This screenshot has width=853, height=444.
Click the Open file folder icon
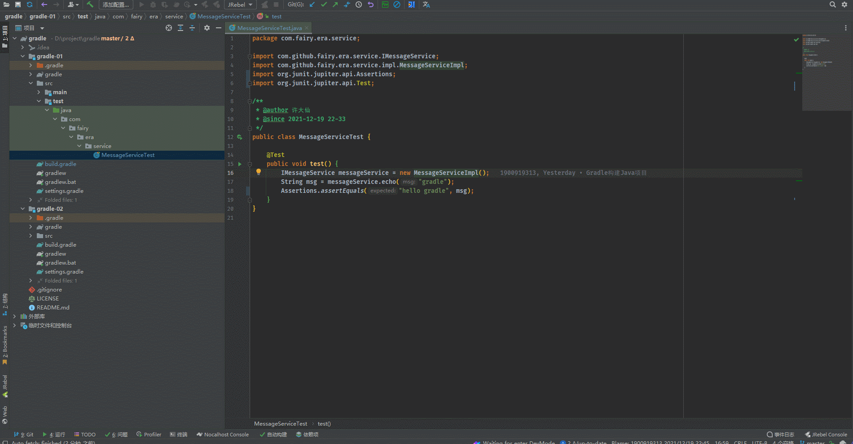tap(6, 4)
